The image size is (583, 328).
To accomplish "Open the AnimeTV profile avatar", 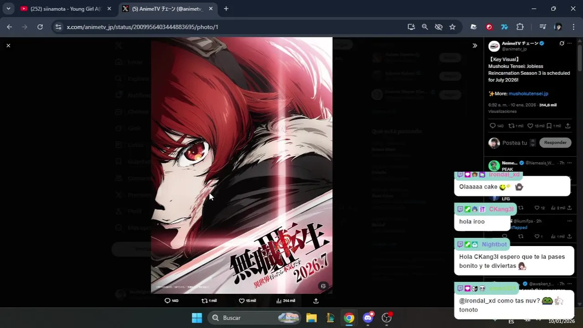I will tap(494, 46).
